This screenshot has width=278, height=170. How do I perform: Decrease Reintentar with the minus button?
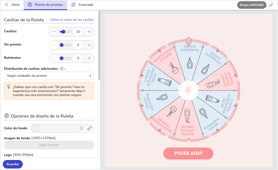click(x=54, y=58)
